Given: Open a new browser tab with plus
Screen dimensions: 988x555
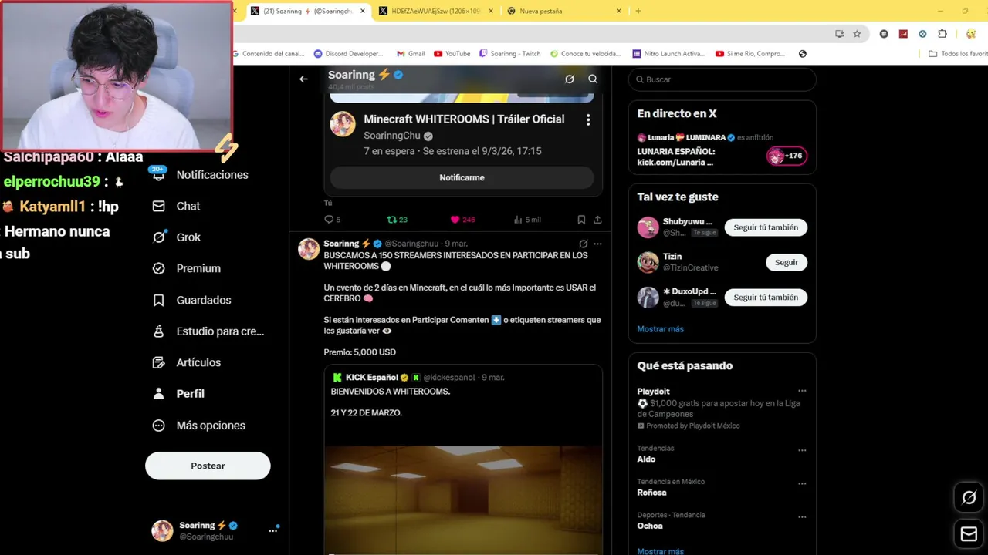Looking at the screenshot, I should (x=638, y=12).
